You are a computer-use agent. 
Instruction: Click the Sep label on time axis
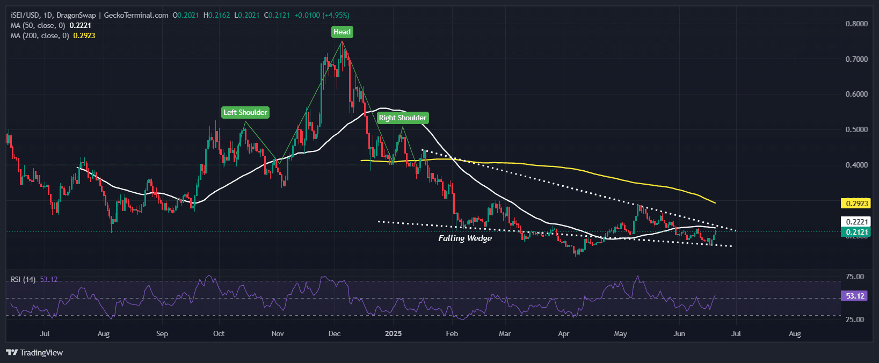click(x=162, y=333)
